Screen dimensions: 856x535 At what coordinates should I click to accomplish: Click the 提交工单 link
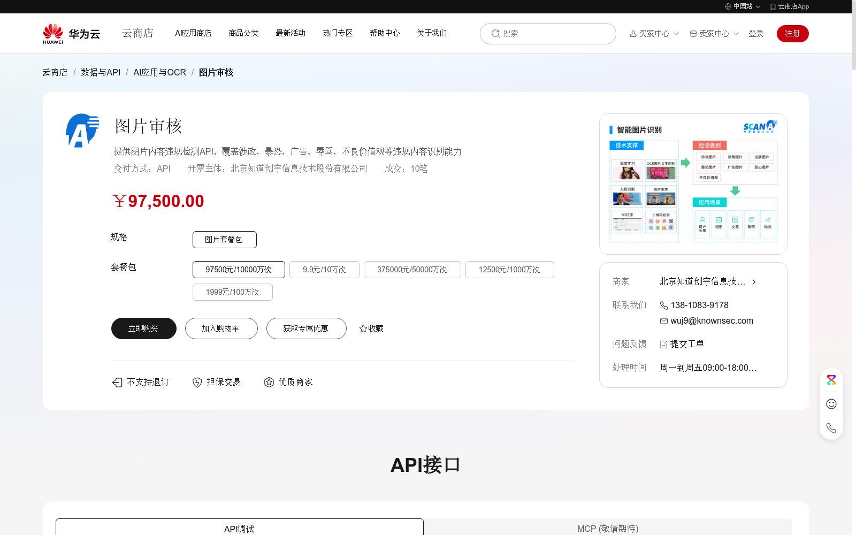[687, 345]
